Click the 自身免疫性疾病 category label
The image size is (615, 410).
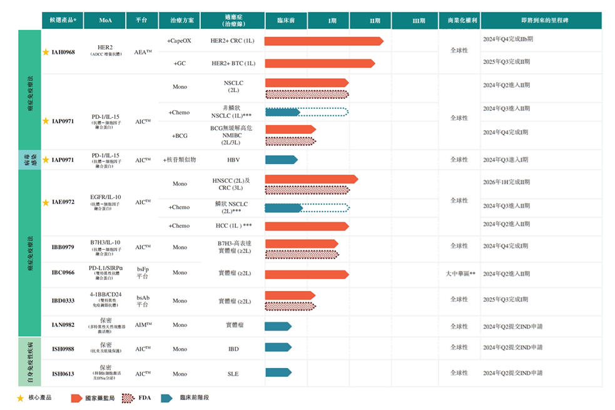(x=29, y=362)
